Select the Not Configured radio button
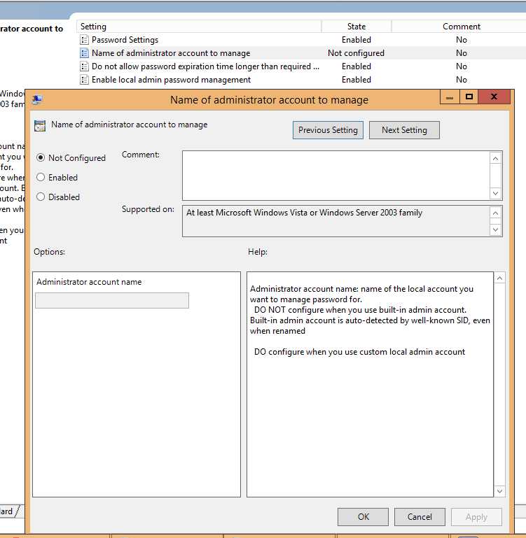This screenshot has height=538, width=526. [41, 158]
